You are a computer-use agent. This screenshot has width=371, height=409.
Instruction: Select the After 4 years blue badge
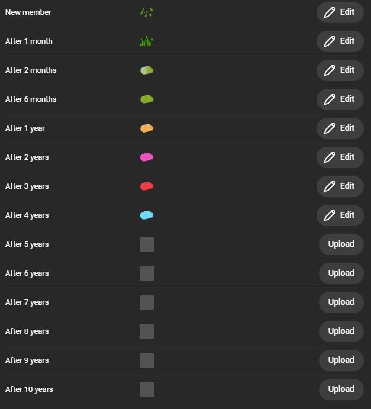click(146, 215)
